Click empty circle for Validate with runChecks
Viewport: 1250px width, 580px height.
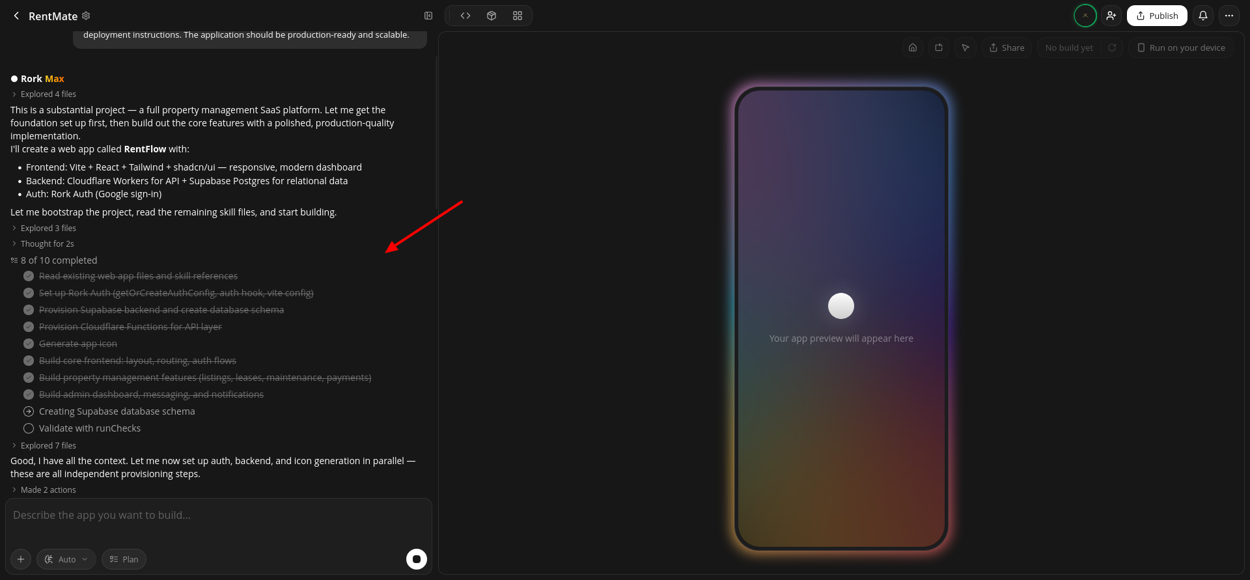point(29,428)
